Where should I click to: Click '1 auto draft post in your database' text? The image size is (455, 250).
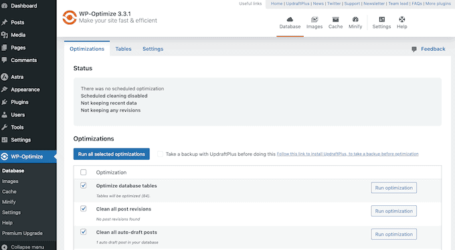tap(127, 243)
